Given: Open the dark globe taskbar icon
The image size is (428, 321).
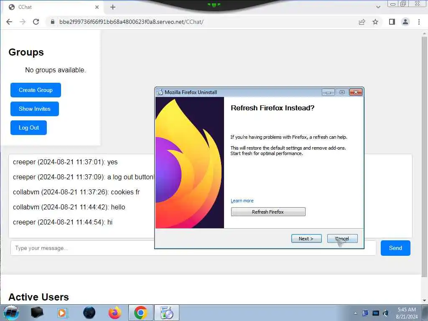Looking at the screenshot, I should point(89,313).
